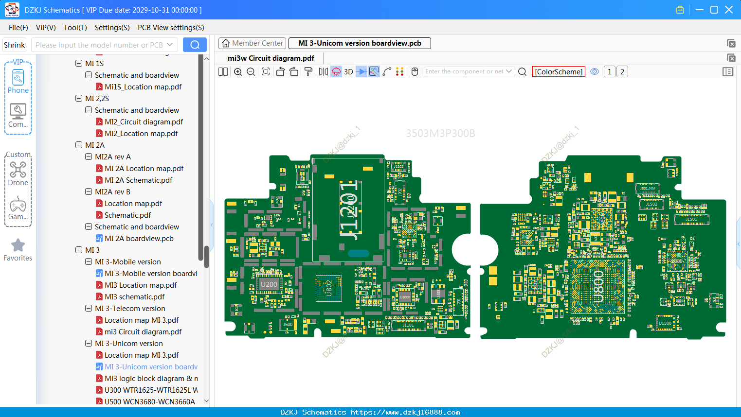Screen dimensions: 741x417
Task: Rotate the board clockwise
Action: pos(294,71)
